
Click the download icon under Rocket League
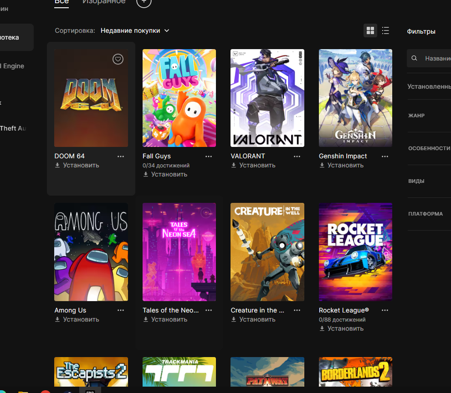coord(322,328)
